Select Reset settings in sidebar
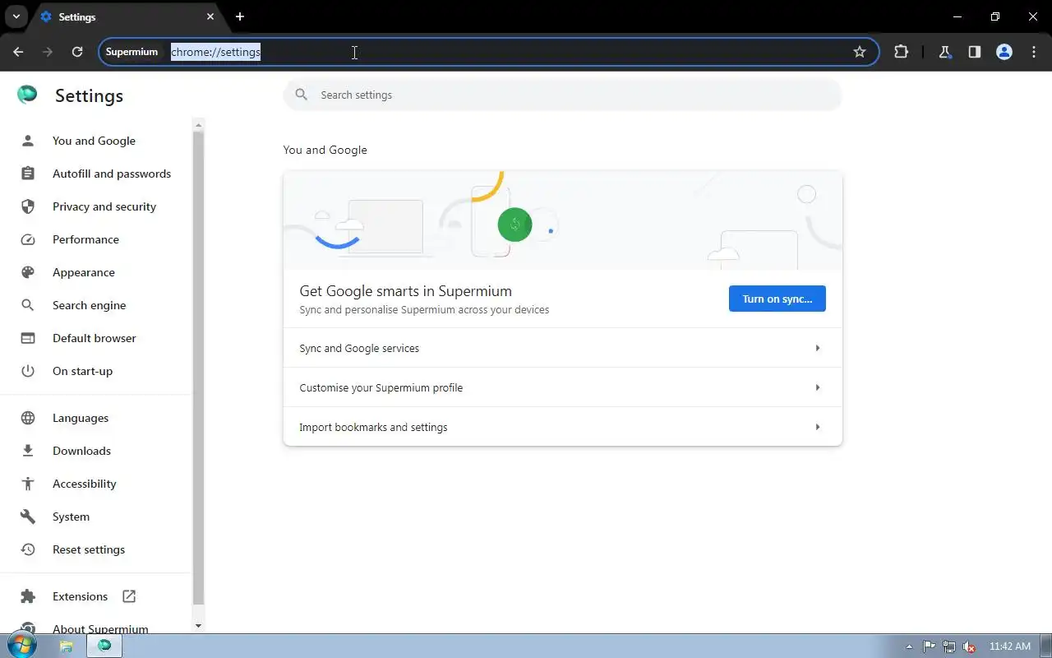The image size is (1052, 658). pyautogui.click(x=96, y=549)
